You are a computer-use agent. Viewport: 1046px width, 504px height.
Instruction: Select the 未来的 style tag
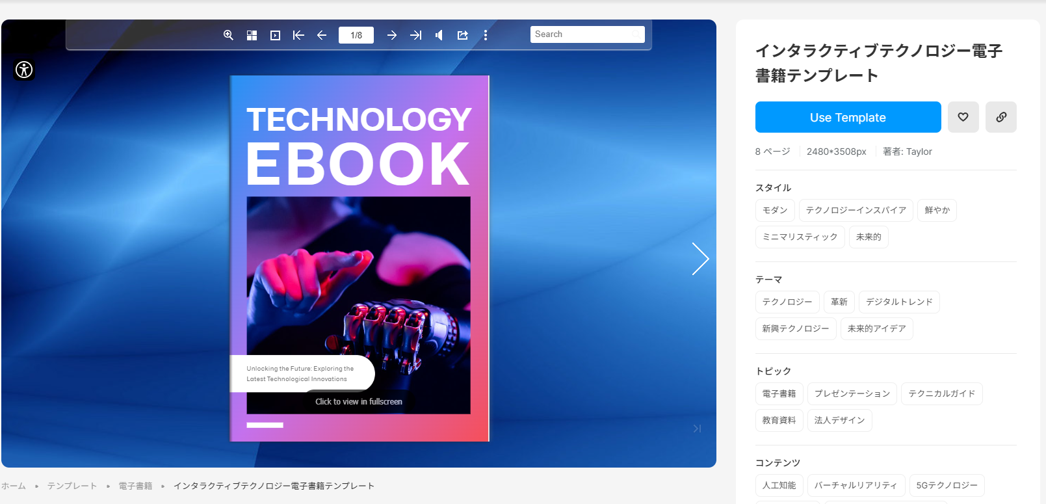(869, 237)
